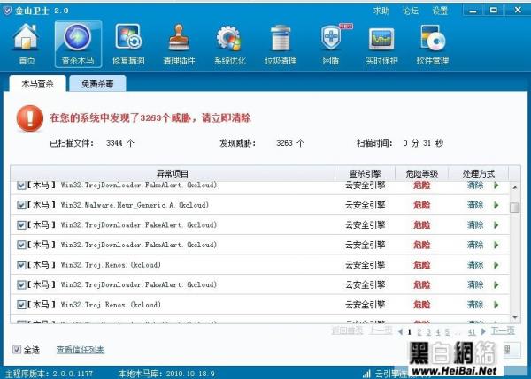Jump to last page 41

(472, 332)
